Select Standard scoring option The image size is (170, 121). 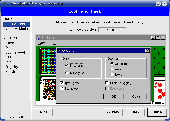pyautogui.click(x=112, y=64)
